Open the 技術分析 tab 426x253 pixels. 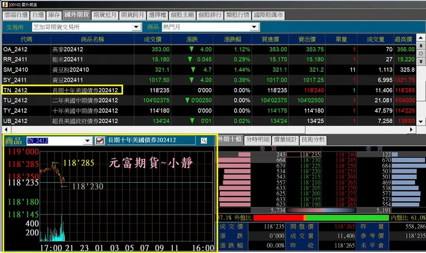pos(313,140)
